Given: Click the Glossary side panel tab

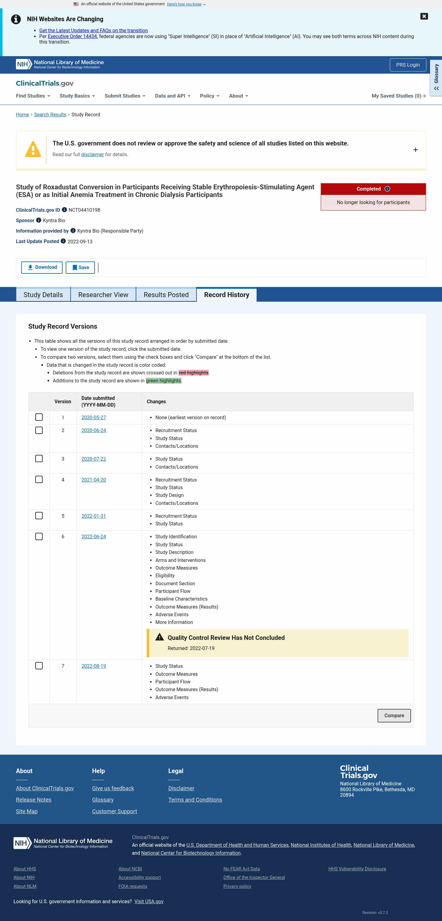Looking at the screenshot, I should 436,78.
